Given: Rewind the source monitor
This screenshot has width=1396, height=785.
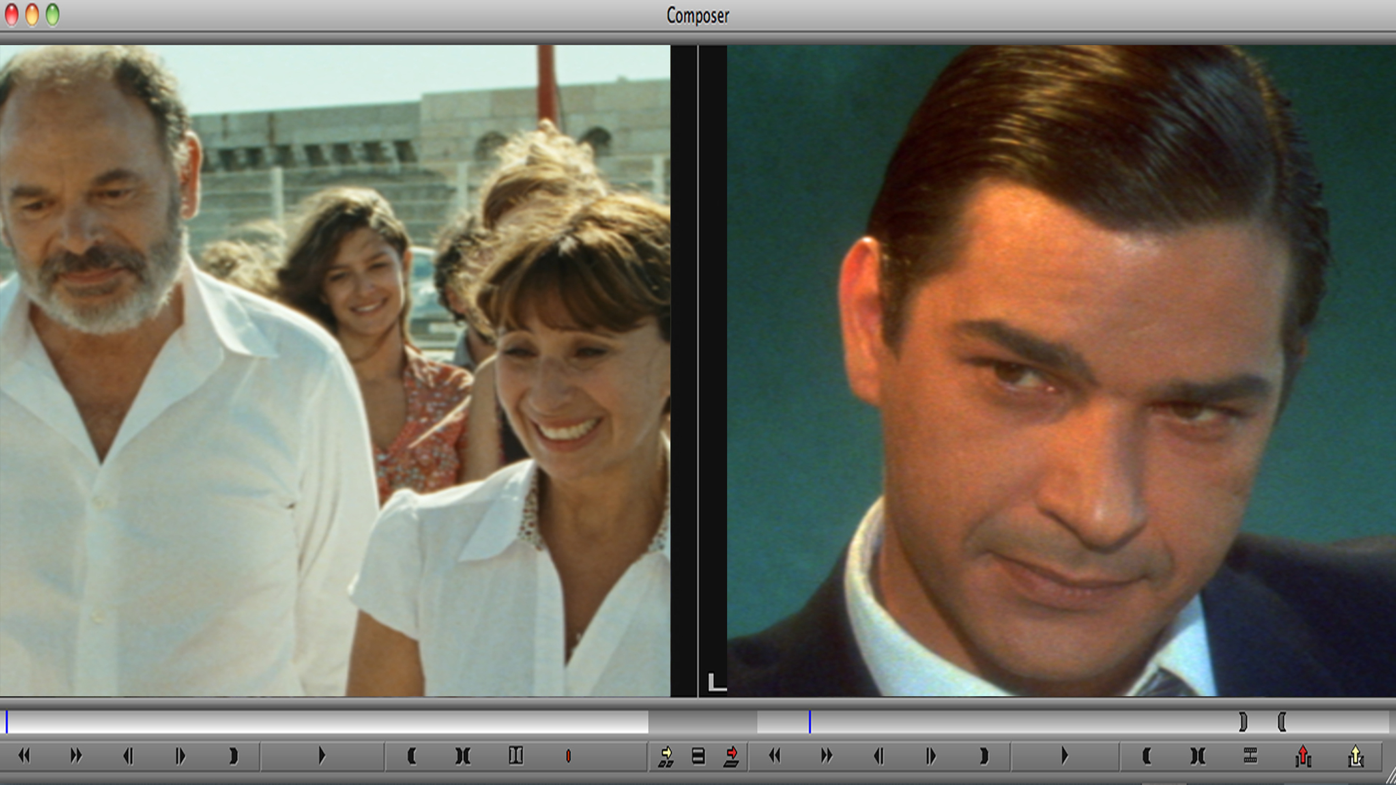Looking at the screenshot, I should click(24, 755).
